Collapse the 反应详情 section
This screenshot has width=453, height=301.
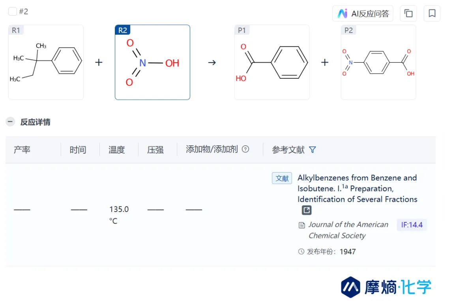click(x=10, y=122)
